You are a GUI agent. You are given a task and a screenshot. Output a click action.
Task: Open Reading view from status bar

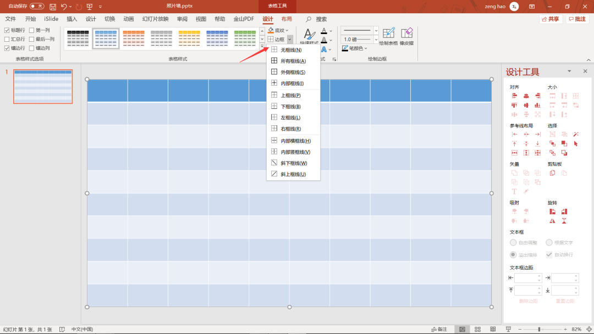pos(493,329)
